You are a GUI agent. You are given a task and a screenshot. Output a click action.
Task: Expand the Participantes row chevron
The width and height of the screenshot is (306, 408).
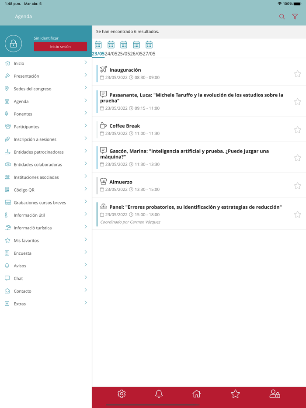pyautogui.click(x=85, y=125)
